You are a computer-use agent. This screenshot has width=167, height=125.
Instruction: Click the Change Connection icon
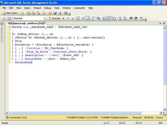tap(9, 18)
